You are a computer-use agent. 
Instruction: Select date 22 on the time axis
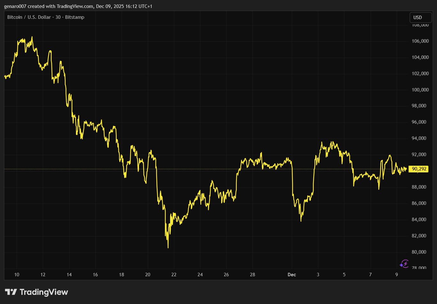pyautogui.click(x=174, y=275)
